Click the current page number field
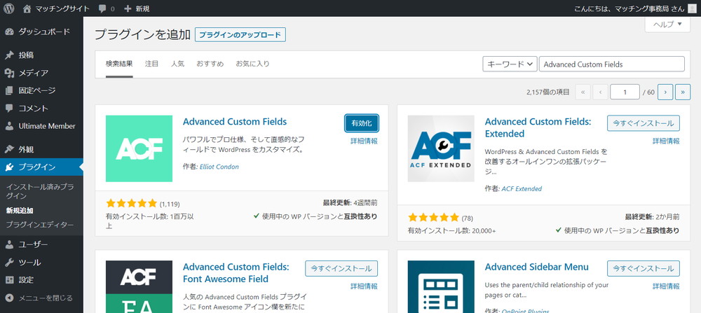Screen dimensions: 701x313 pyautogui.click(x=625, y=92)
